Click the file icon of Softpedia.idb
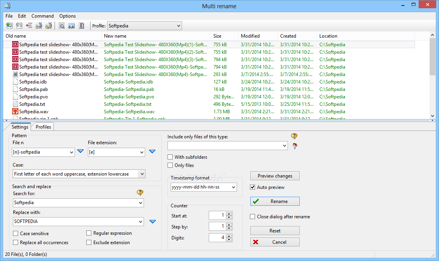Image resolution: width=439 pixels, height=261 pixels. [15, 82]
